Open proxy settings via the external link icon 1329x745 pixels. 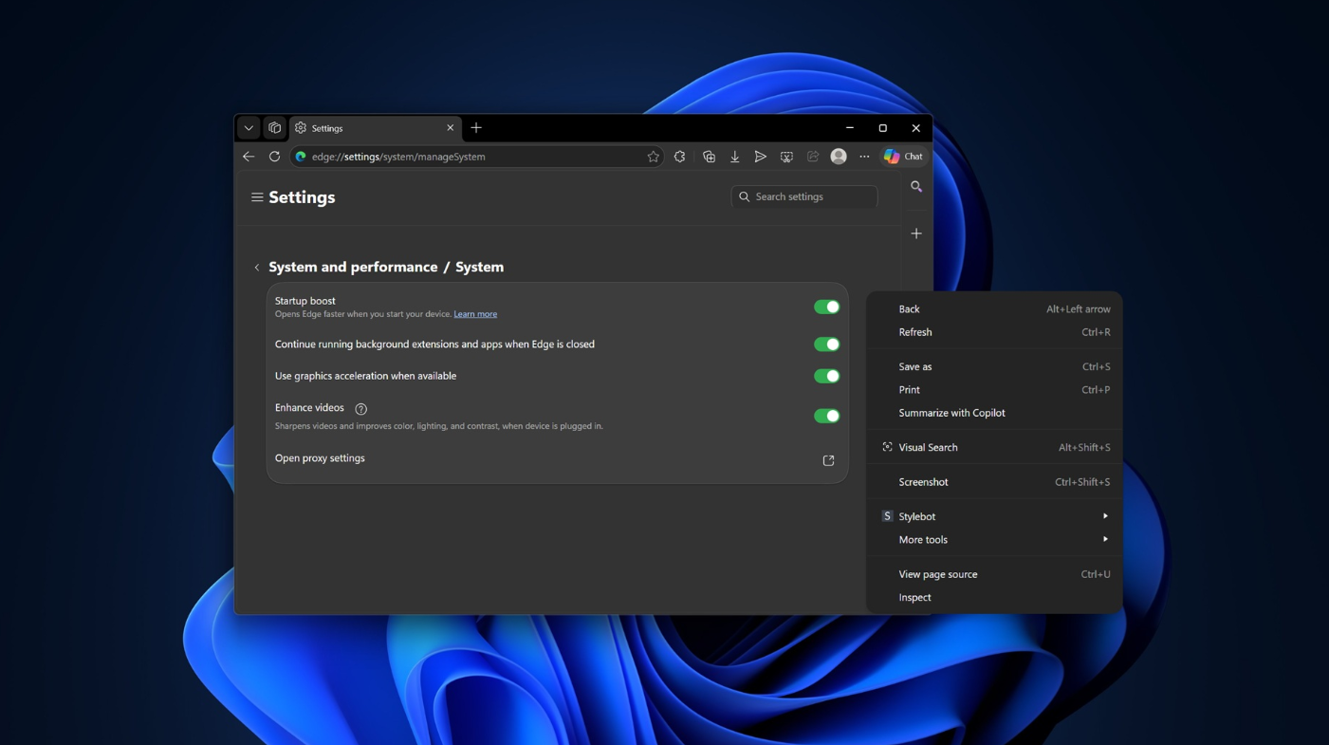828,460
